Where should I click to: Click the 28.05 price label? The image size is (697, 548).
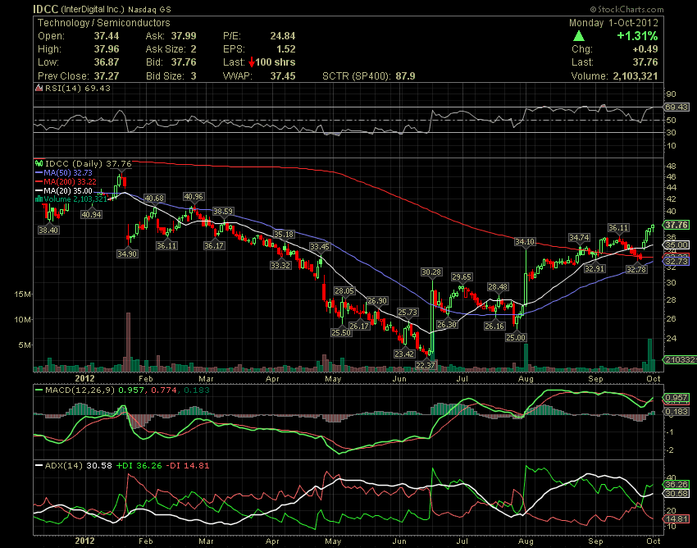344,291
